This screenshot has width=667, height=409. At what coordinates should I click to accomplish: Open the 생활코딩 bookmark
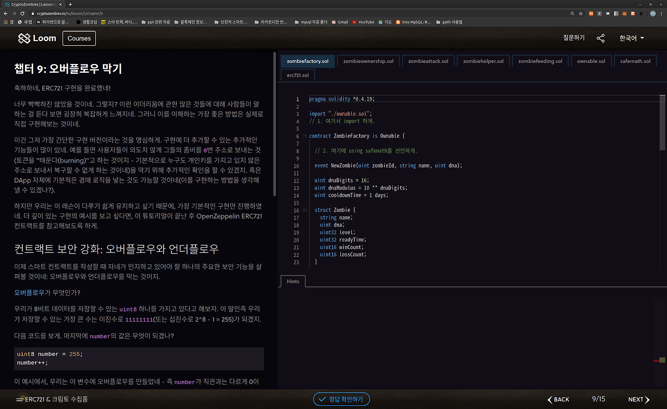(x=86, y=22)
